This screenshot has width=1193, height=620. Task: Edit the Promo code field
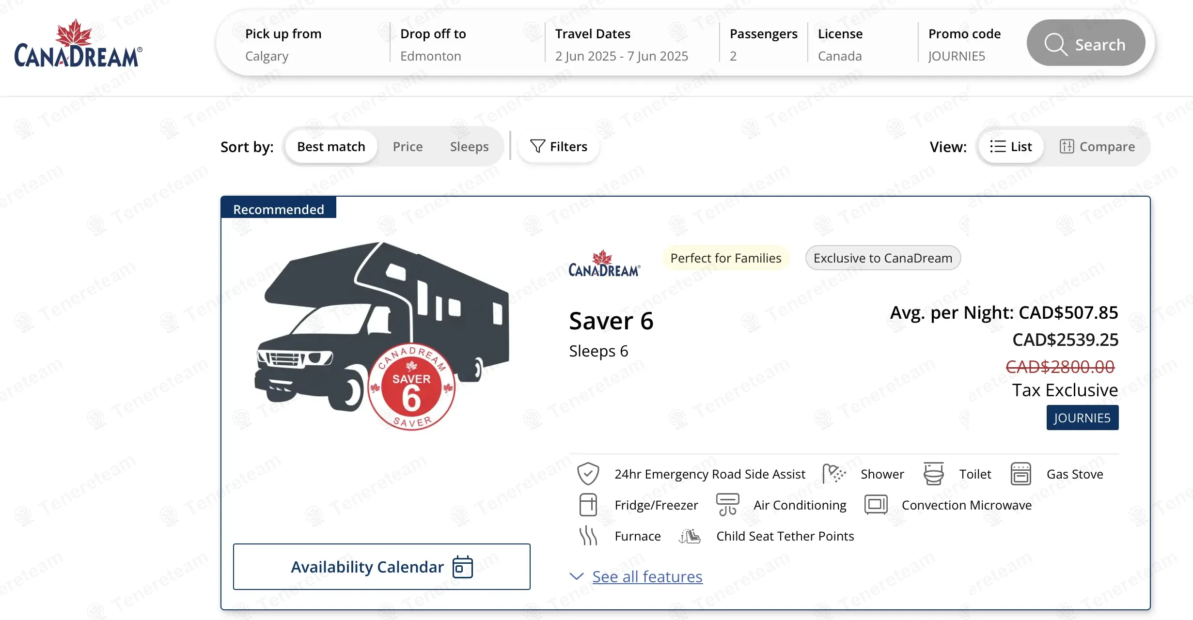(964, 45)
